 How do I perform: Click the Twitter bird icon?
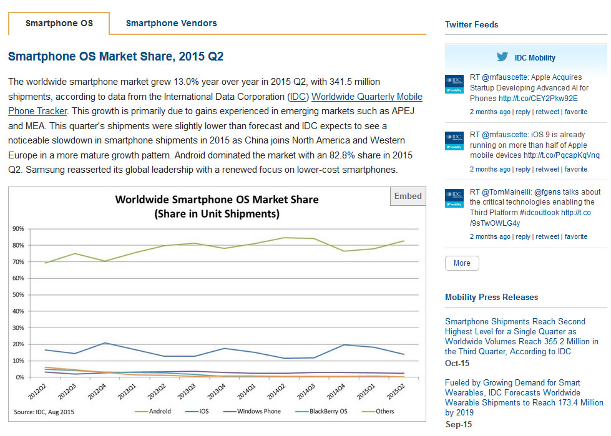pyautogui.click(x=502, y=57)
